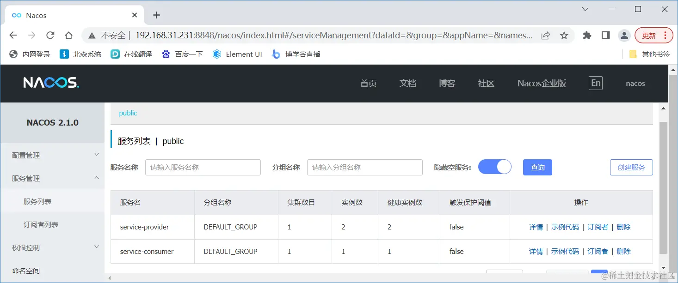Viewport: 678px width, 283px height.
Task: Click the NACOS 2.1.0 version label
Action: pyautogui.click(x=52, y=123)
